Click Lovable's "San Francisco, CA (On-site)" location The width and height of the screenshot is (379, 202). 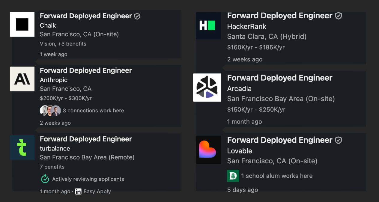coord(272,161)
